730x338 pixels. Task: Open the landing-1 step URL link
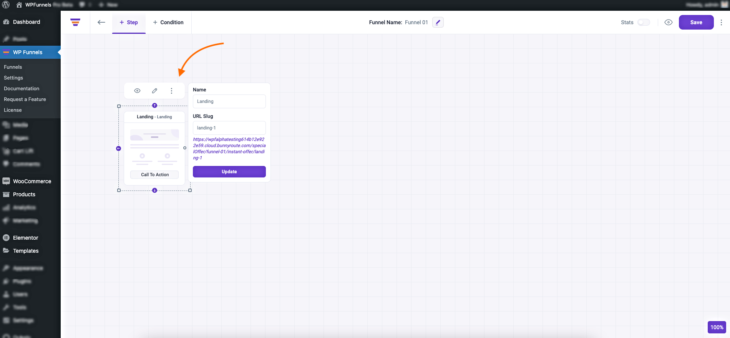tap(229, 149)
